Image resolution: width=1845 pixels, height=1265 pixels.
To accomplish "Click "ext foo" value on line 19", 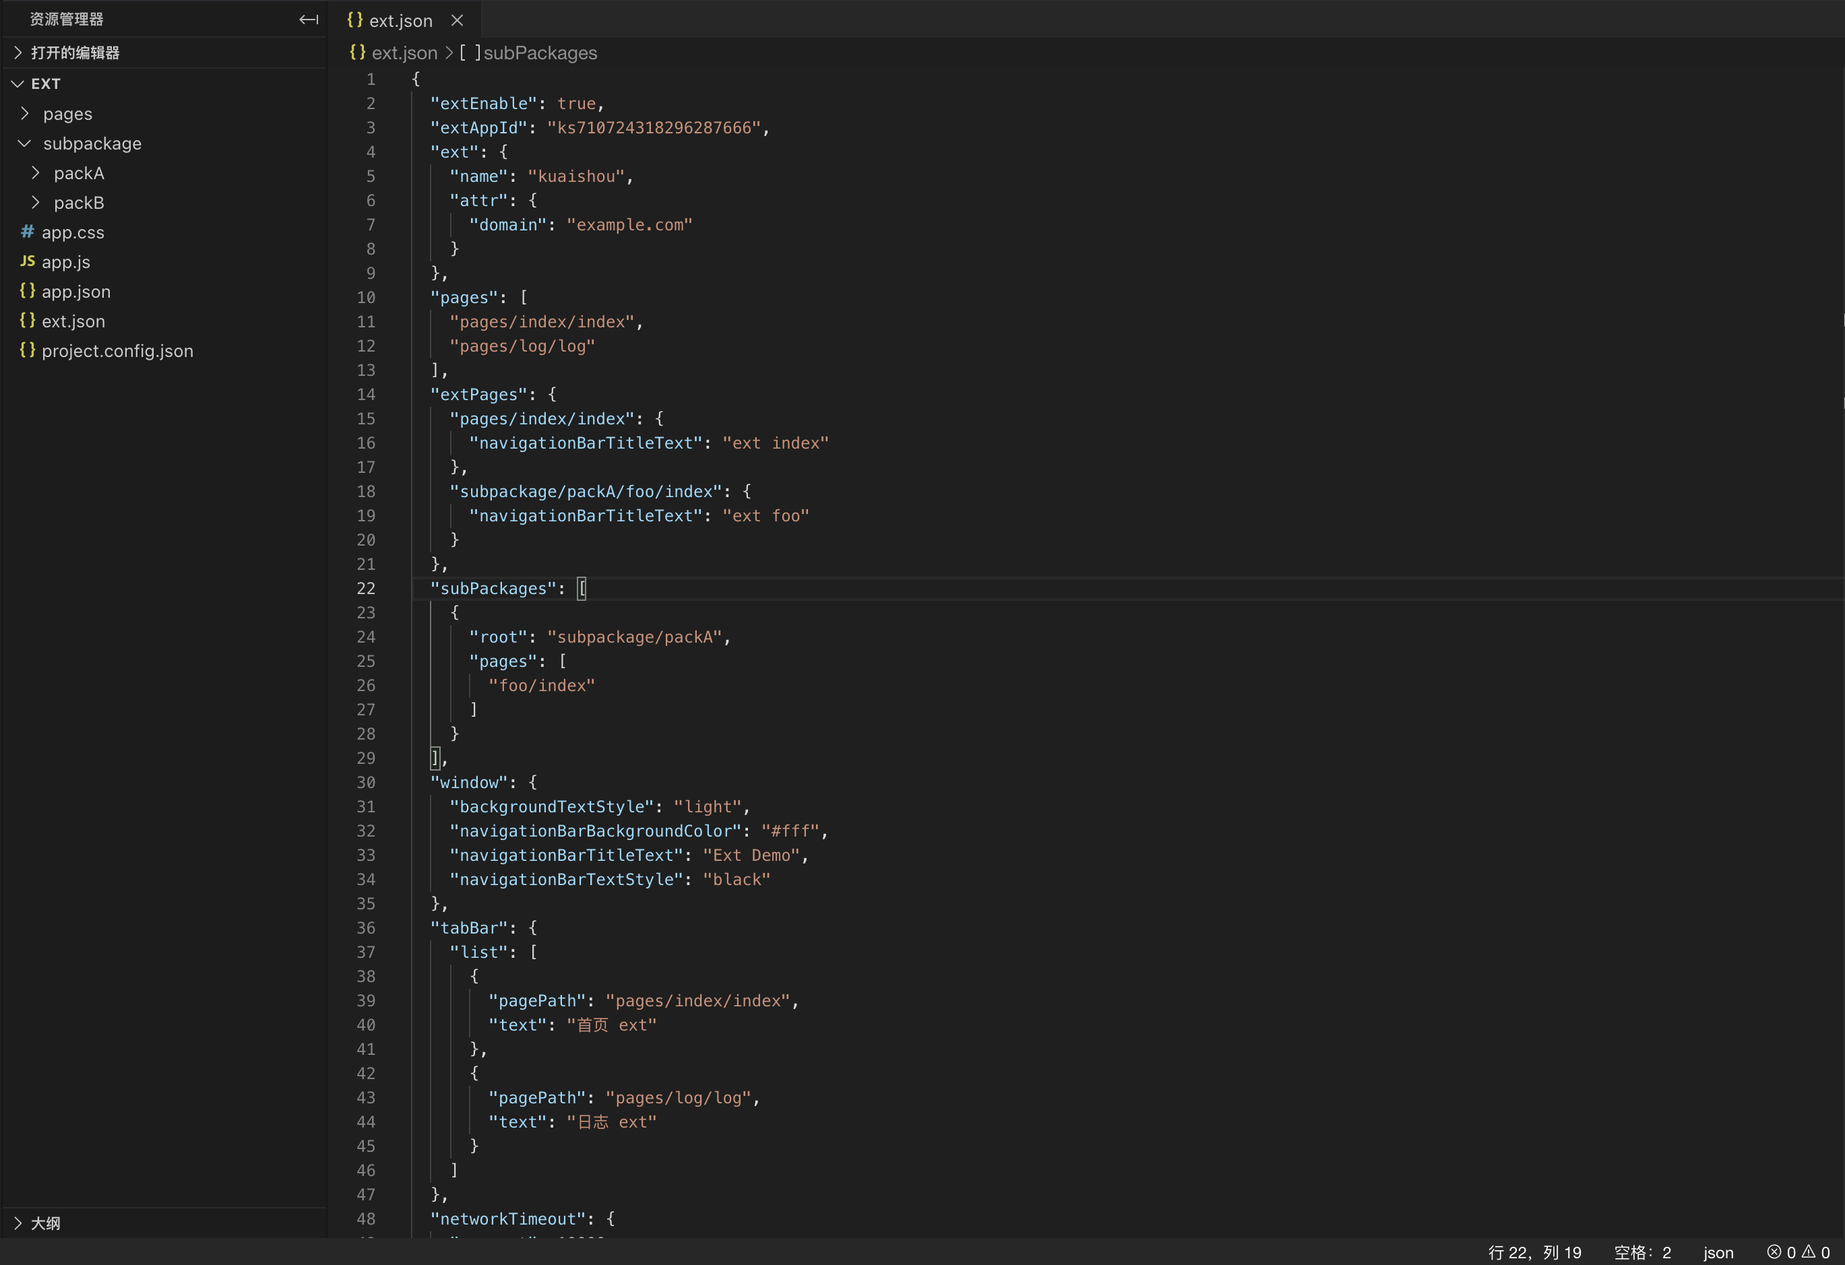I will [x=766, y=516].
